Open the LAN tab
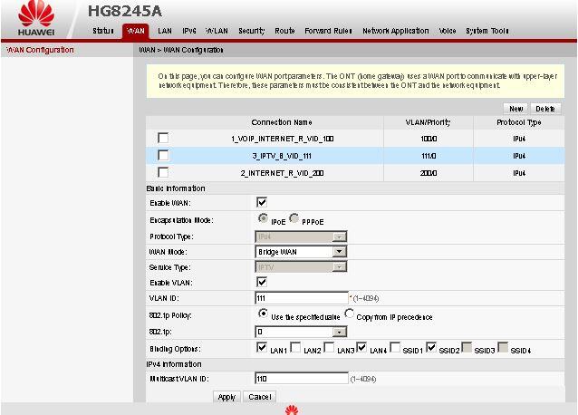Image resolution: width=578 pixels, height=415 pixels. click(x=165, y=31)
